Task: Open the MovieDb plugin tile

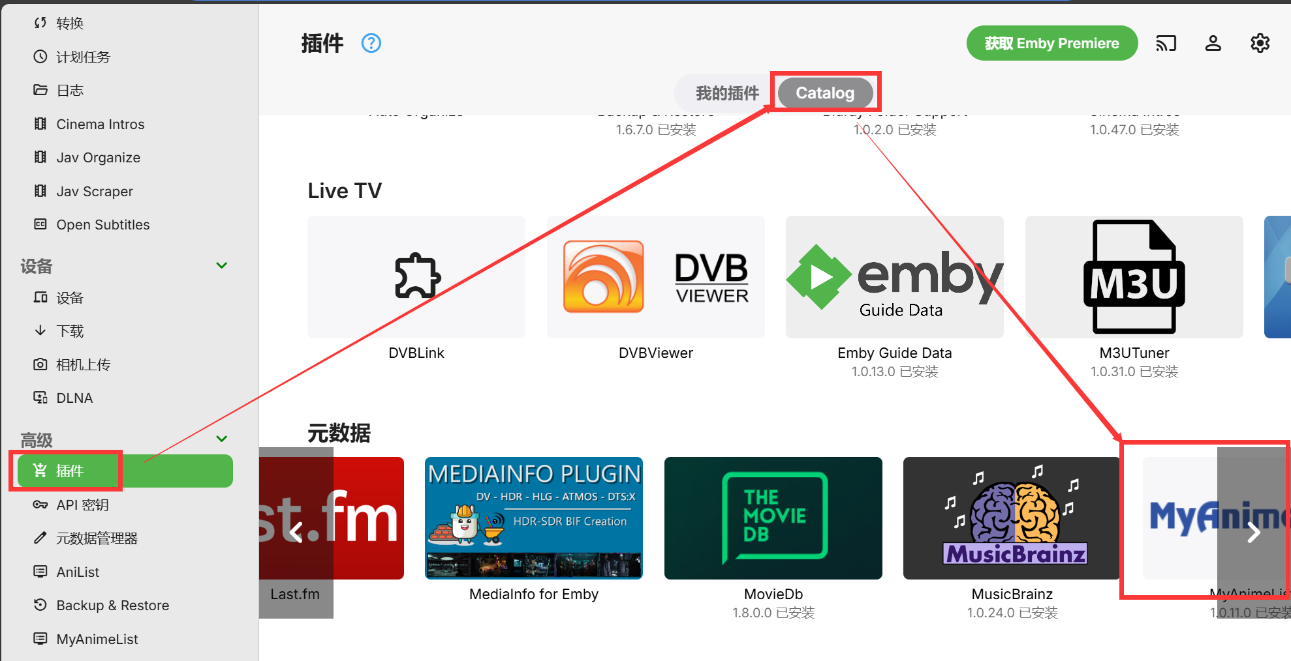Action: [x=773, y=518]
